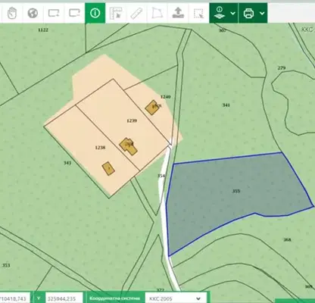The width and height of the screenshot is (315, 303).
Task: Click parcel 1238 on the map
Action: 100,148
